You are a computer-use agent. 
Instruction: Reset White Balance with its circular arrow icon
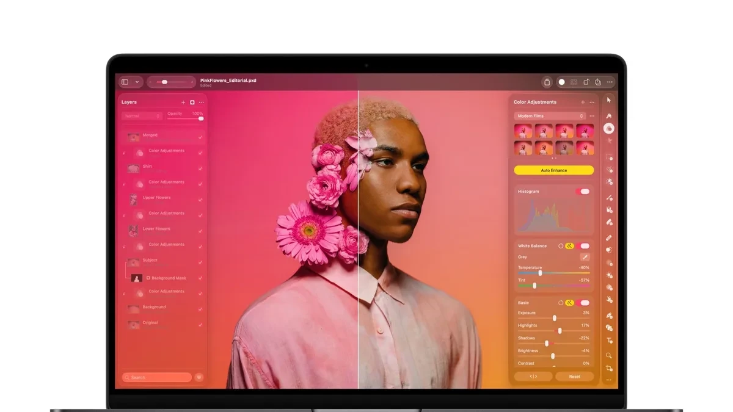(x=561, y=246)
